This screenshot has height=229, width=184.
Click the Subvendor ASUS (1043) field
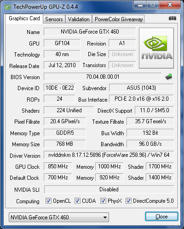141,88
